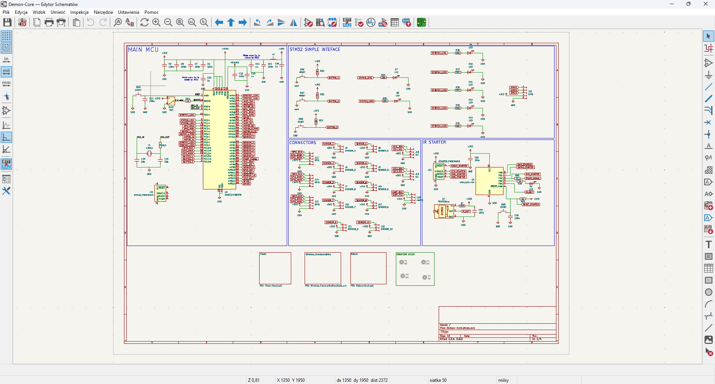Viewport: 715px width, 384px height.
Task: Open the simulator waveform icon
Action: tap(371, 23)
